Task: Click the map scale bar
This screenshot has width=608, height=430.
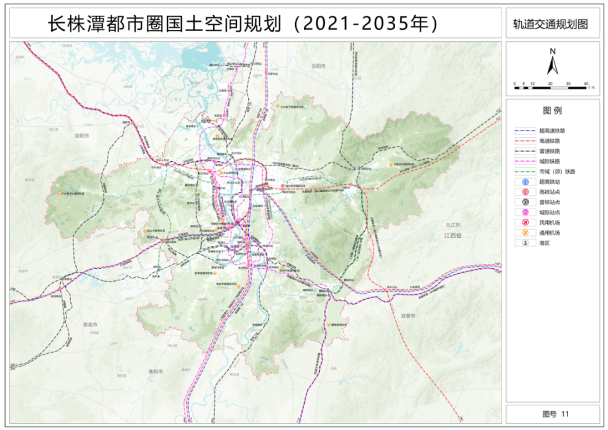Action: tap(551, 88)
